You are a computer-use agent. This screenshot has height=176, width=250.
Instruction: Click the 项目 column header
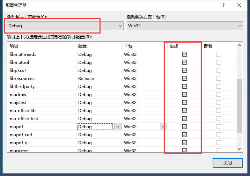tap(42, 46)
